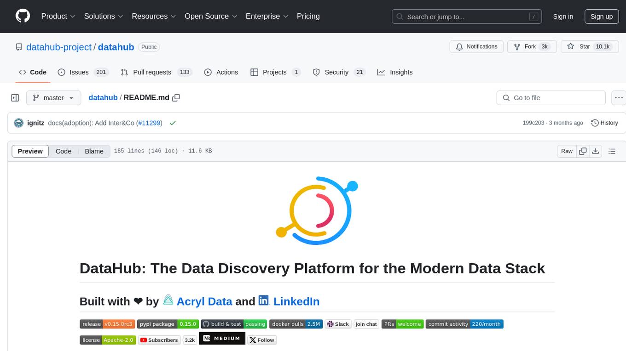
Task: Expand the Enterprise menu
Action: click(x=267, y=16)
